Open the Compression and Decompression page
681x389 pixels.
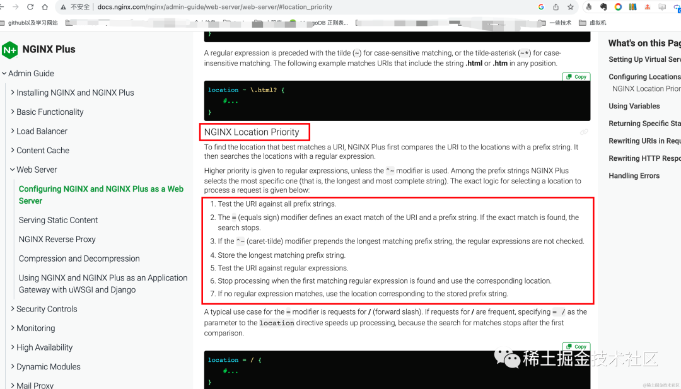tap(79, 258)
